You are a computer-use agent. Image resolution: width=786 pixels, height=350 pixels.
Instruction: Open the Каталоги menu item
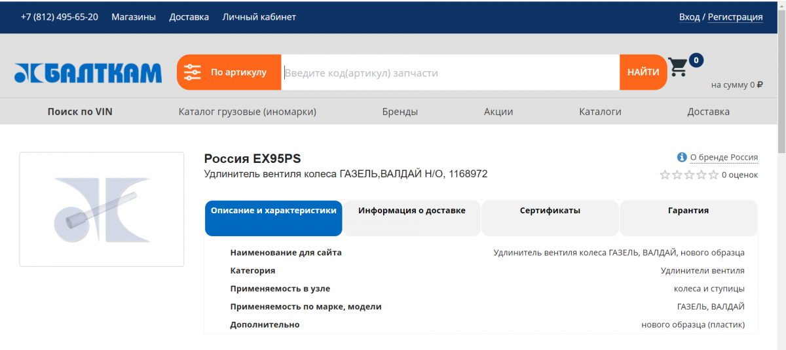[600, 112]
